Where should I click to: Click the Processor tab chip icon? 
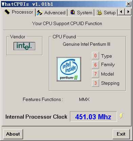[7, 12]
